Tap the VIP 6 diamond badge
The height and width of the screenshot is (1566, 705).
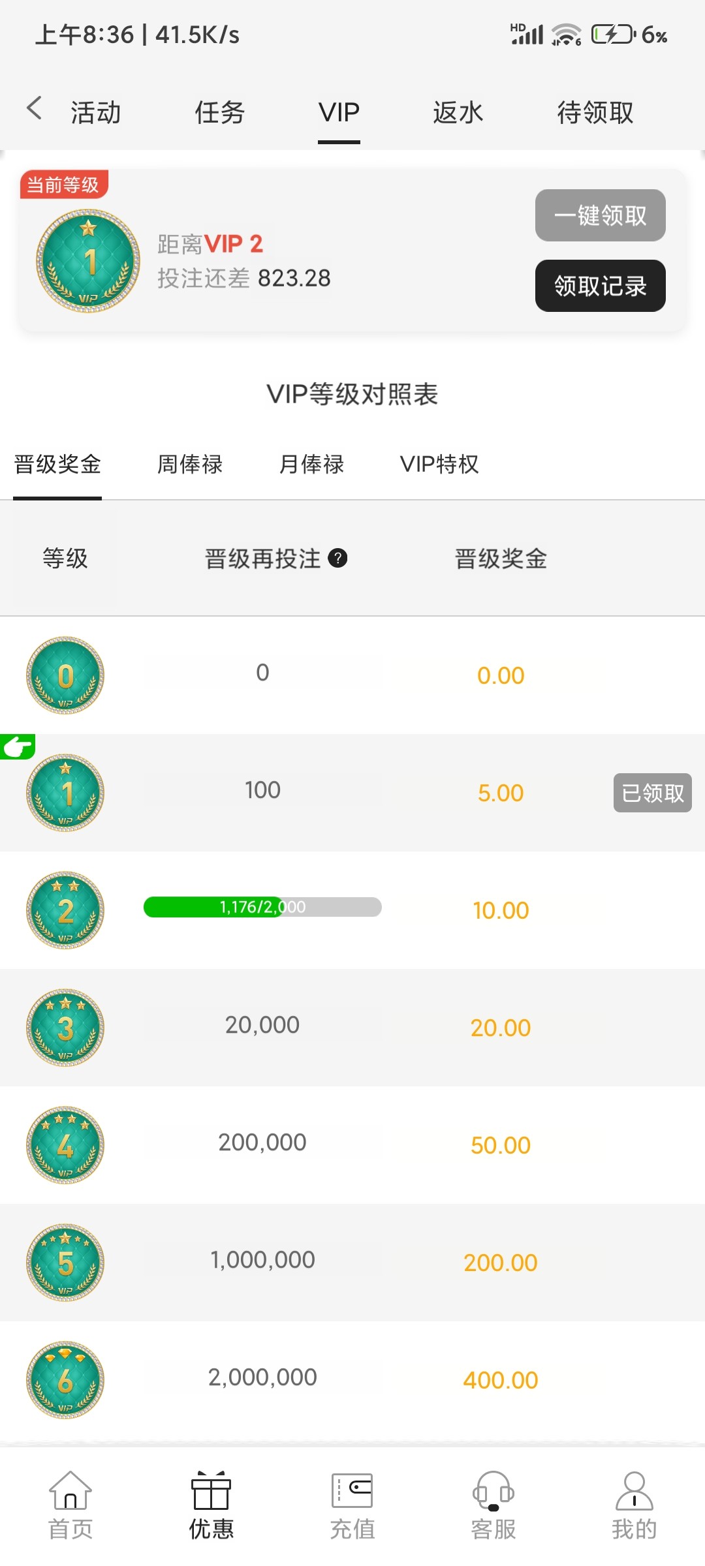click(65, 1379)
